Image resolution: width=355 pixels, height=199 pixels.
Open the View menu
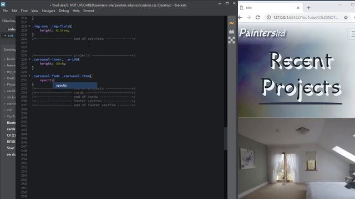tap(34, 11)
